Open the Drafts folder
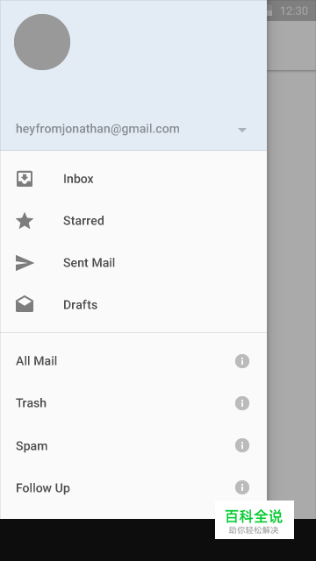 (80, 304)
